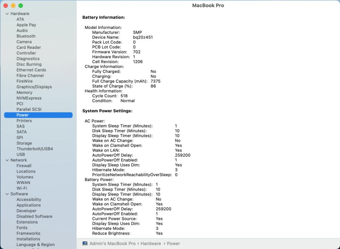340x249 pixels.
Task: Collapse the Network section chevron
Action: [x=7, y=160]
